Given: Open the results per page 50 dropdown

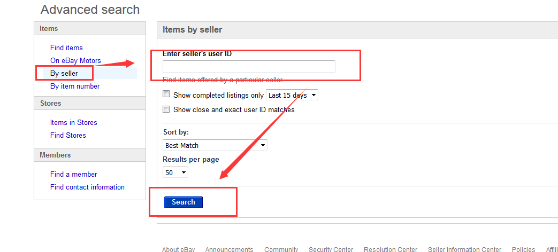Looking at the screenshot, I should (175, 172).
